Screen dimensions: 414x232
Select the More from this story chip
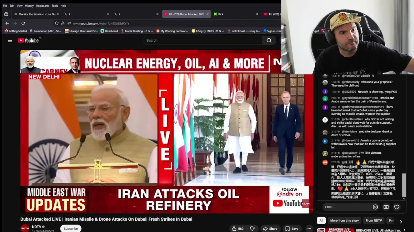pyautogui.click(x=344, y=221)
